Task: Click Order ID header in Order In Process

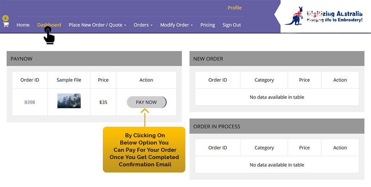Action: coord(218,148)
